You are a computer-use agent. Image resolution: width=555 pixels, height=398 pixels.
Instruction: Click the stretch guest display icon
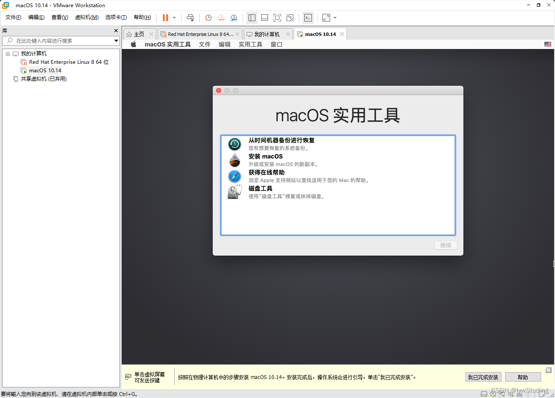[326, 18]
